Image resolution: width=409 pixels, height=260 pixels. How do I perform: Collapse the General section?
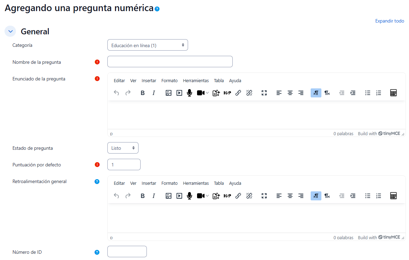click(x=10, y=31)
